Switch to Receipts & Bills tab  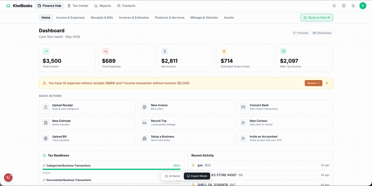102,17
